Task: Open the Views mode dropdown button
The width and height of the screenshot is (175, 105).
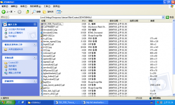Action: click(x=59, y=12)
